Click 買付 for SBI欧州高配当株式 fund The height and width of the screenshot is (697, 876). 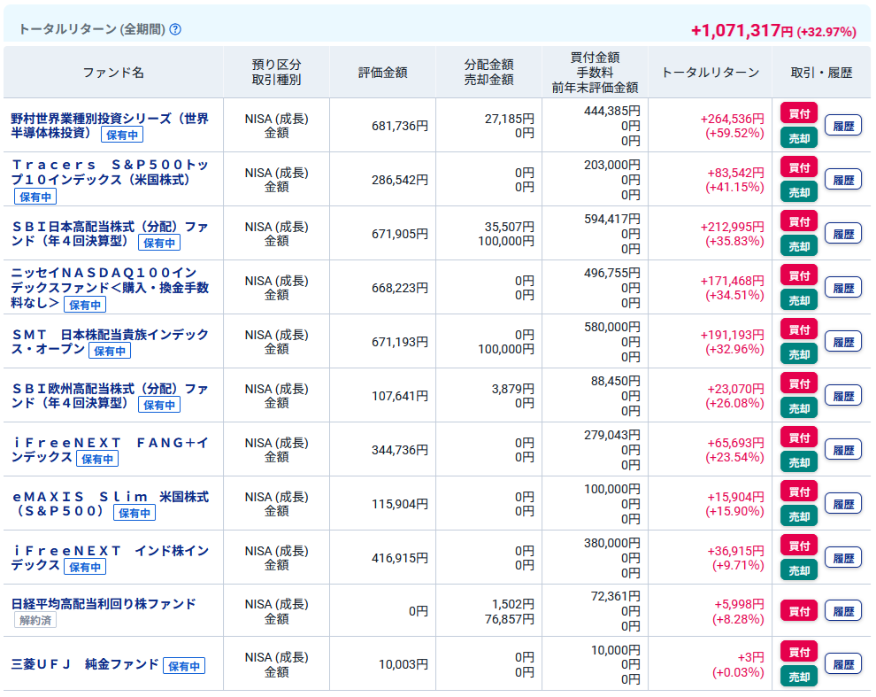799,384
